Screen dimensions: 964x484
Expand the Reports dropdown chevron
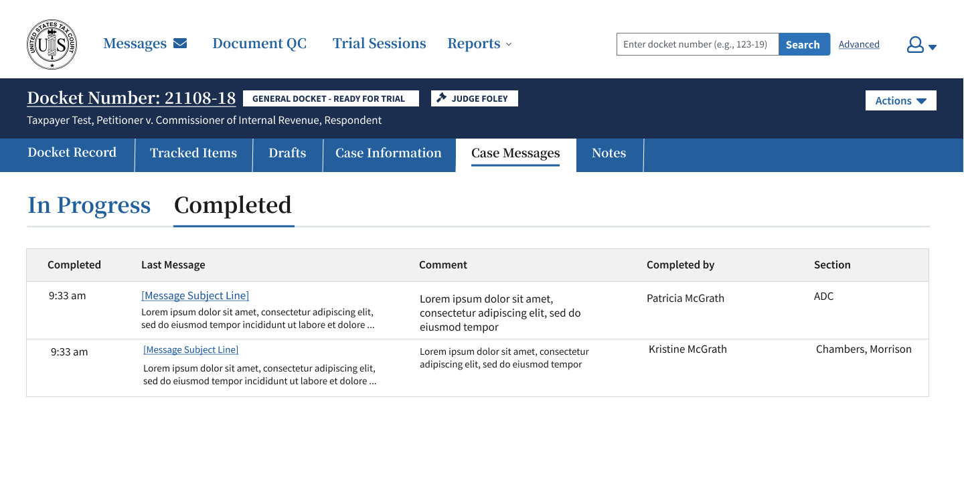[509, 44]
